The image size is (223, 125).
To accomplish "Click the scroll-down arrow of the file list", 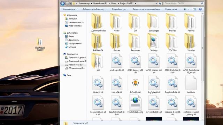I will [x=203, y=119].
